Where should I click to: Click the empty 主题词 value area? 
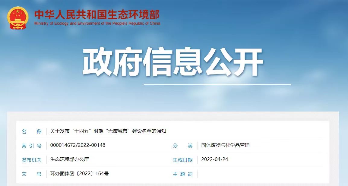(x=259, y=174)
